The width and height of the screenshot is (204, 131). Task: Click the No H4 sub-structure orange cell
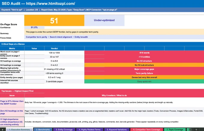click(x=144, y=65)
